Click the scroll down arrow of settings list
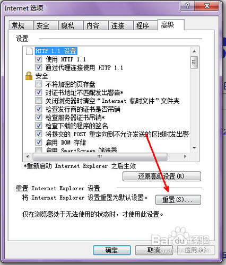The width and height of the screenshot is (226, 265). 194,148
